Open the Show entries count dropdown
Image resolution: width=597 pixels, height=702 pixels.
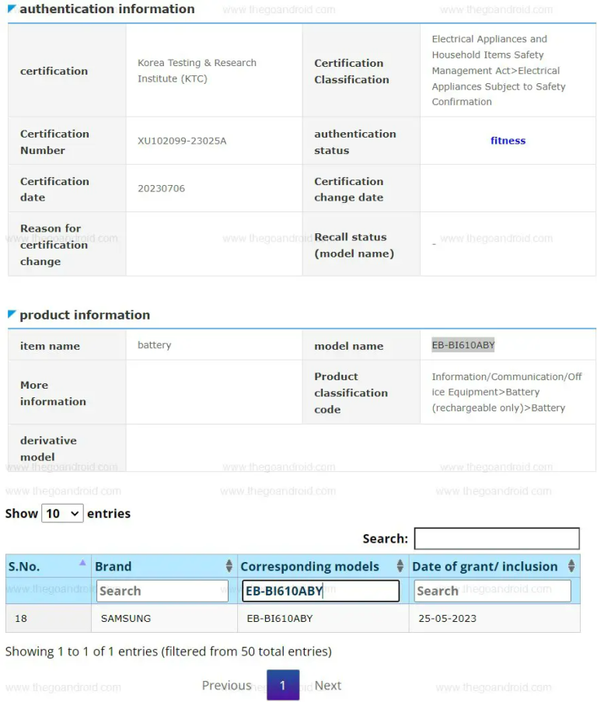[62, 513]
